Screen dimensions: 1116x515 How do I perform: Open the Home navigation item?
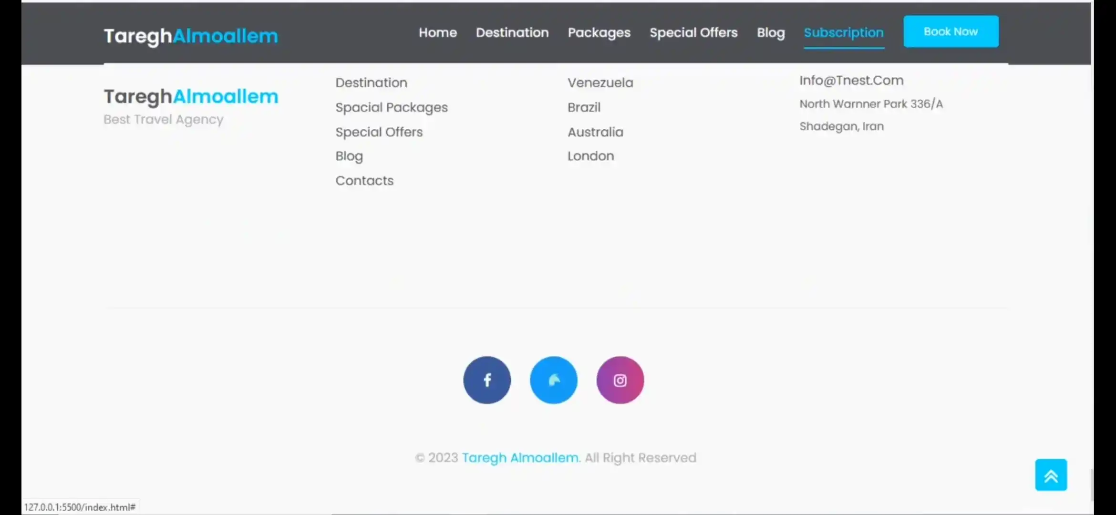437,32
